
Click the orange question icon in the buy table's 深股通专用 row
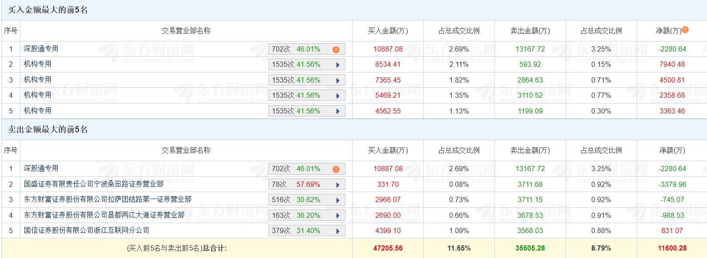click(336, 49)
